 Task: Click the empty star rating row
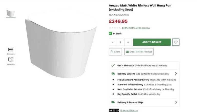[x=114, y=28]
